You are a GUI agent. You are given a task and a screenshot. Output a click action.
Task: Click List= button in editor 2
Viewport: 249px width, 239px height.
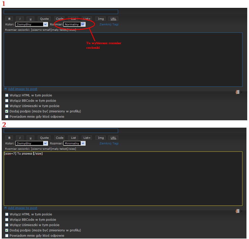click(87, 138)
